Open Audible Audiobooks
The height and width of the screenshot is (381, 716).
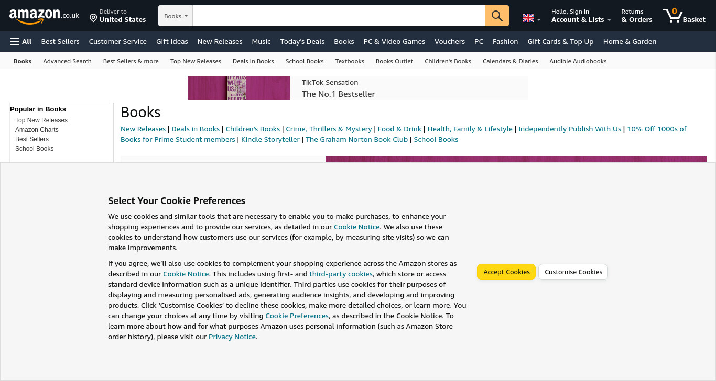click(x=578, y=61)
